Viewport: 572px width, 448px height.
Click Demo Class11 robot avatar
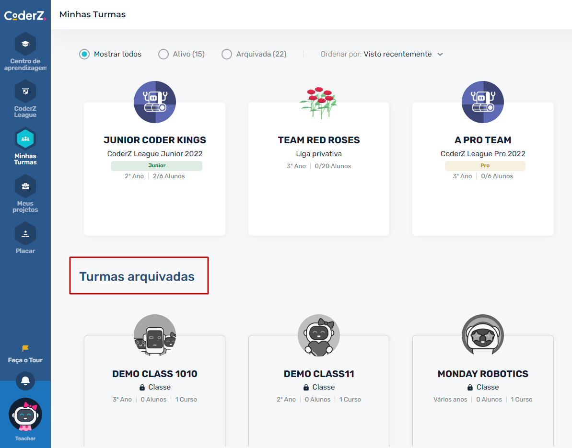[318, 335]
